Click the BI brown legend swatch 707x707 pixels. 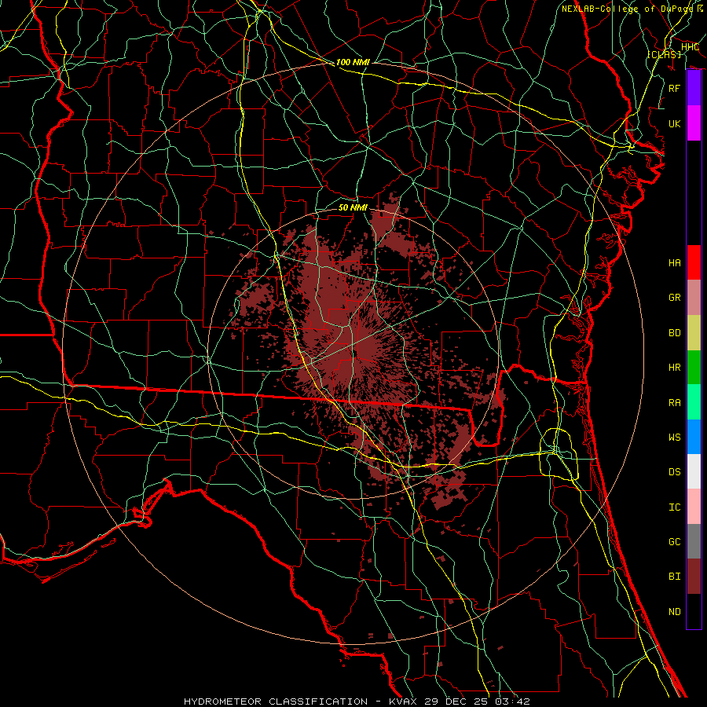[x=694, y=577]
